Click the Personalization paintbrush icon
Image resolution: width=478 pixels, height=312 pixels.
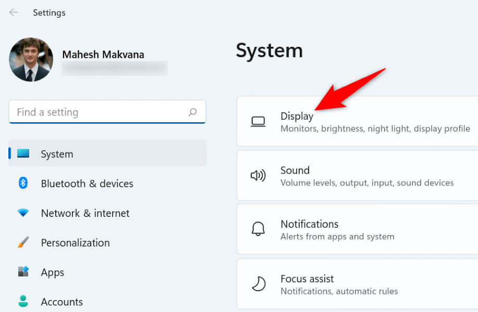click(23, 242)
